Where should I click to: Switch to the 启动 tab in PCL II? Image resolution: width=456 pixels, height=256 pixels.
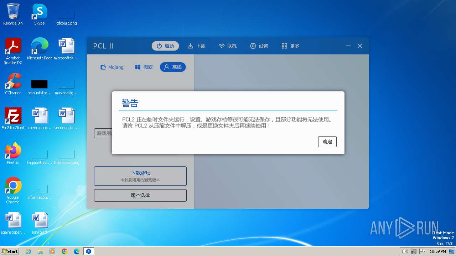point(165,46)
